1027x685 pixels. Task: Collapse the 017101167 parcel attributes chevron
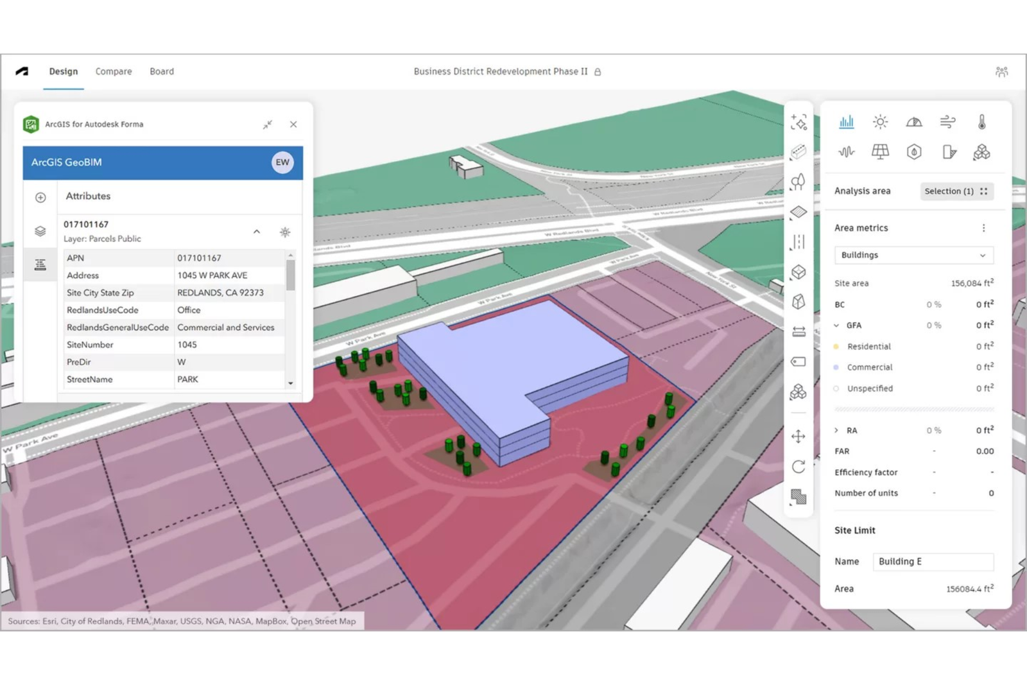pos(257,232)
